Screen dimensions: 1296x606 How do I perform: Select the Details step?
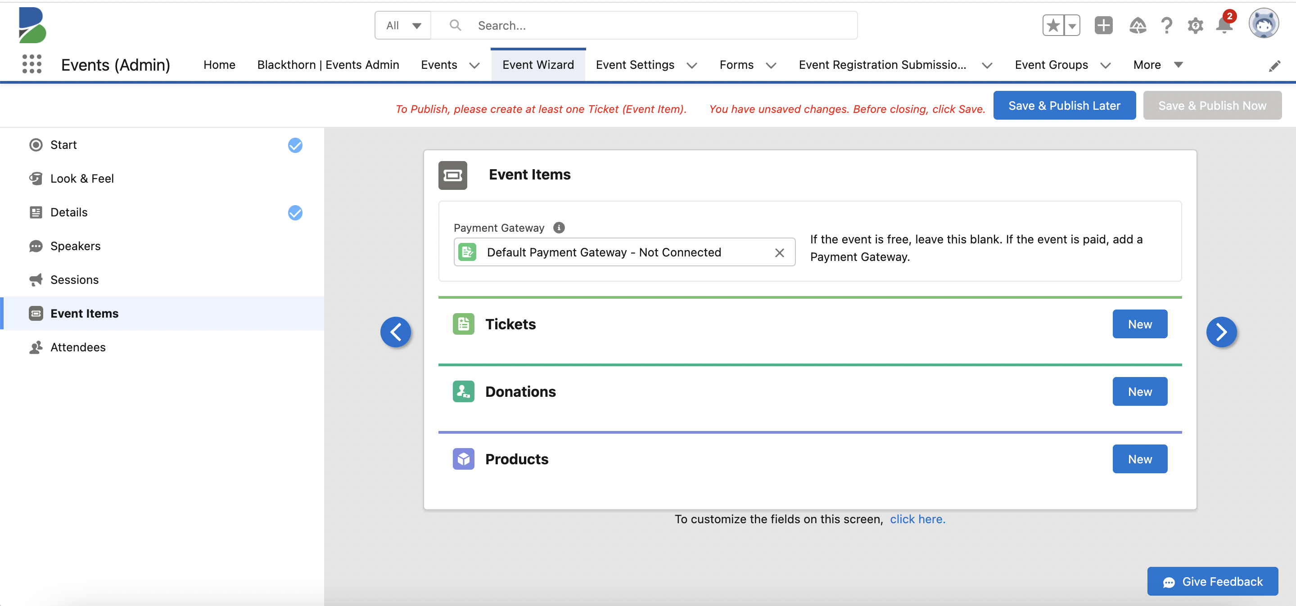click(x=162, y=212)
